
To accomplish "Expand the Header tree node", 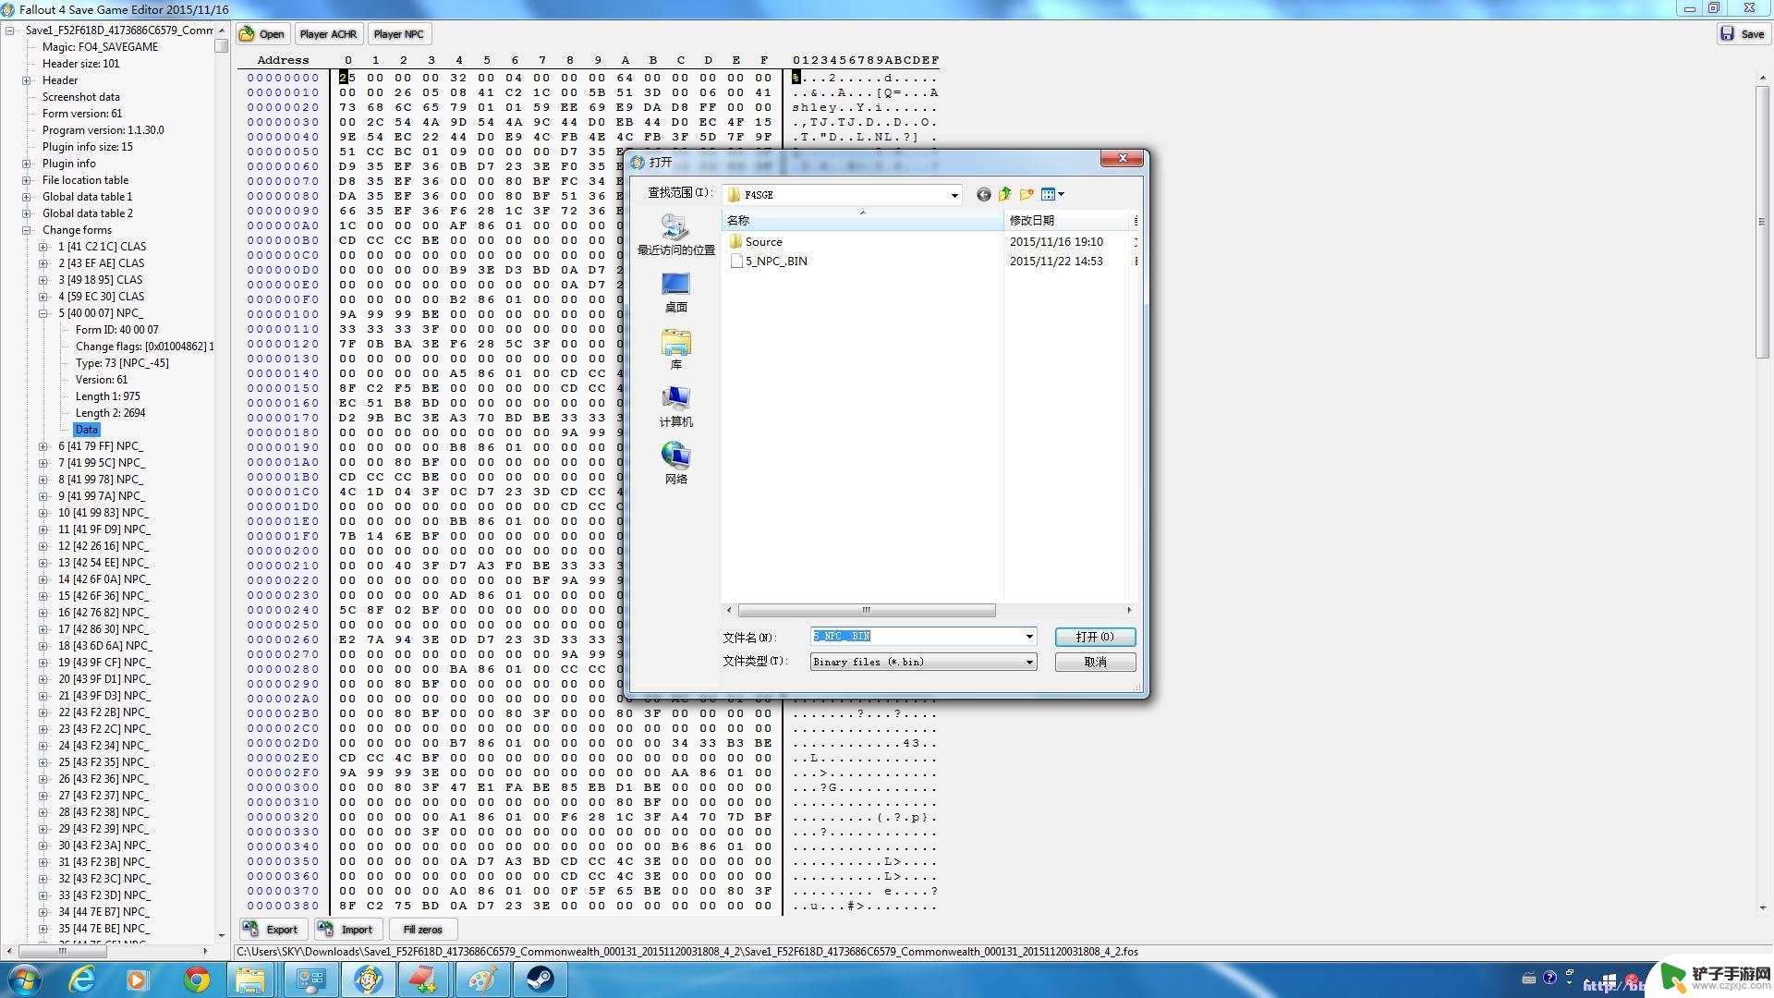I will 27,80.
